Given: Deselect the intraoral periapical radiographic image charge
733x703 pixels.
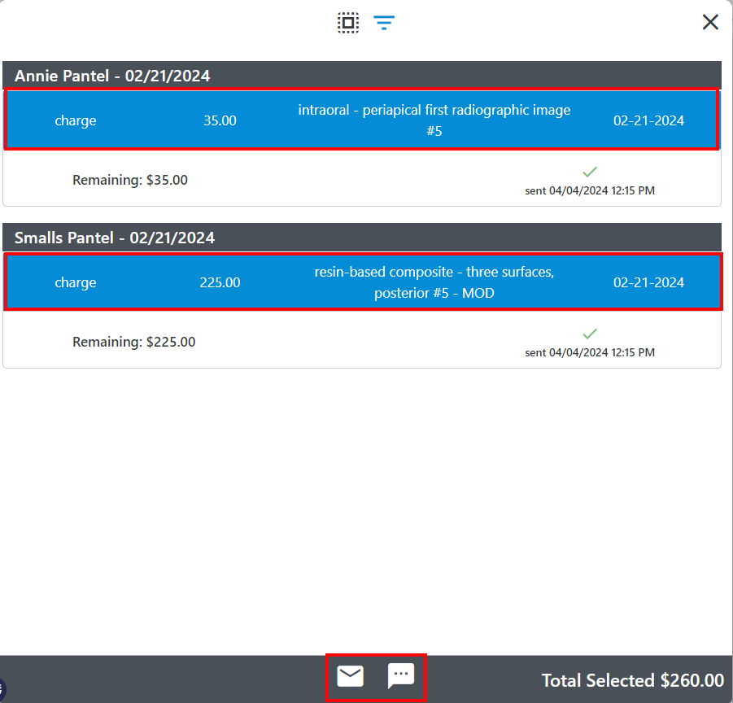Looking at the screenshot, I should coord(434,120).
